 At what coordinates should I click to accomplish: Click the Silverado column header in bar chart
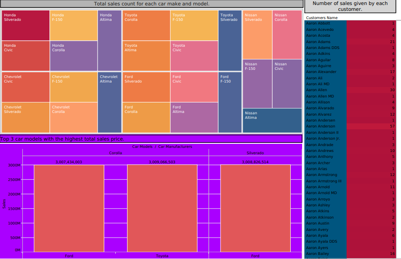point(255,153)
